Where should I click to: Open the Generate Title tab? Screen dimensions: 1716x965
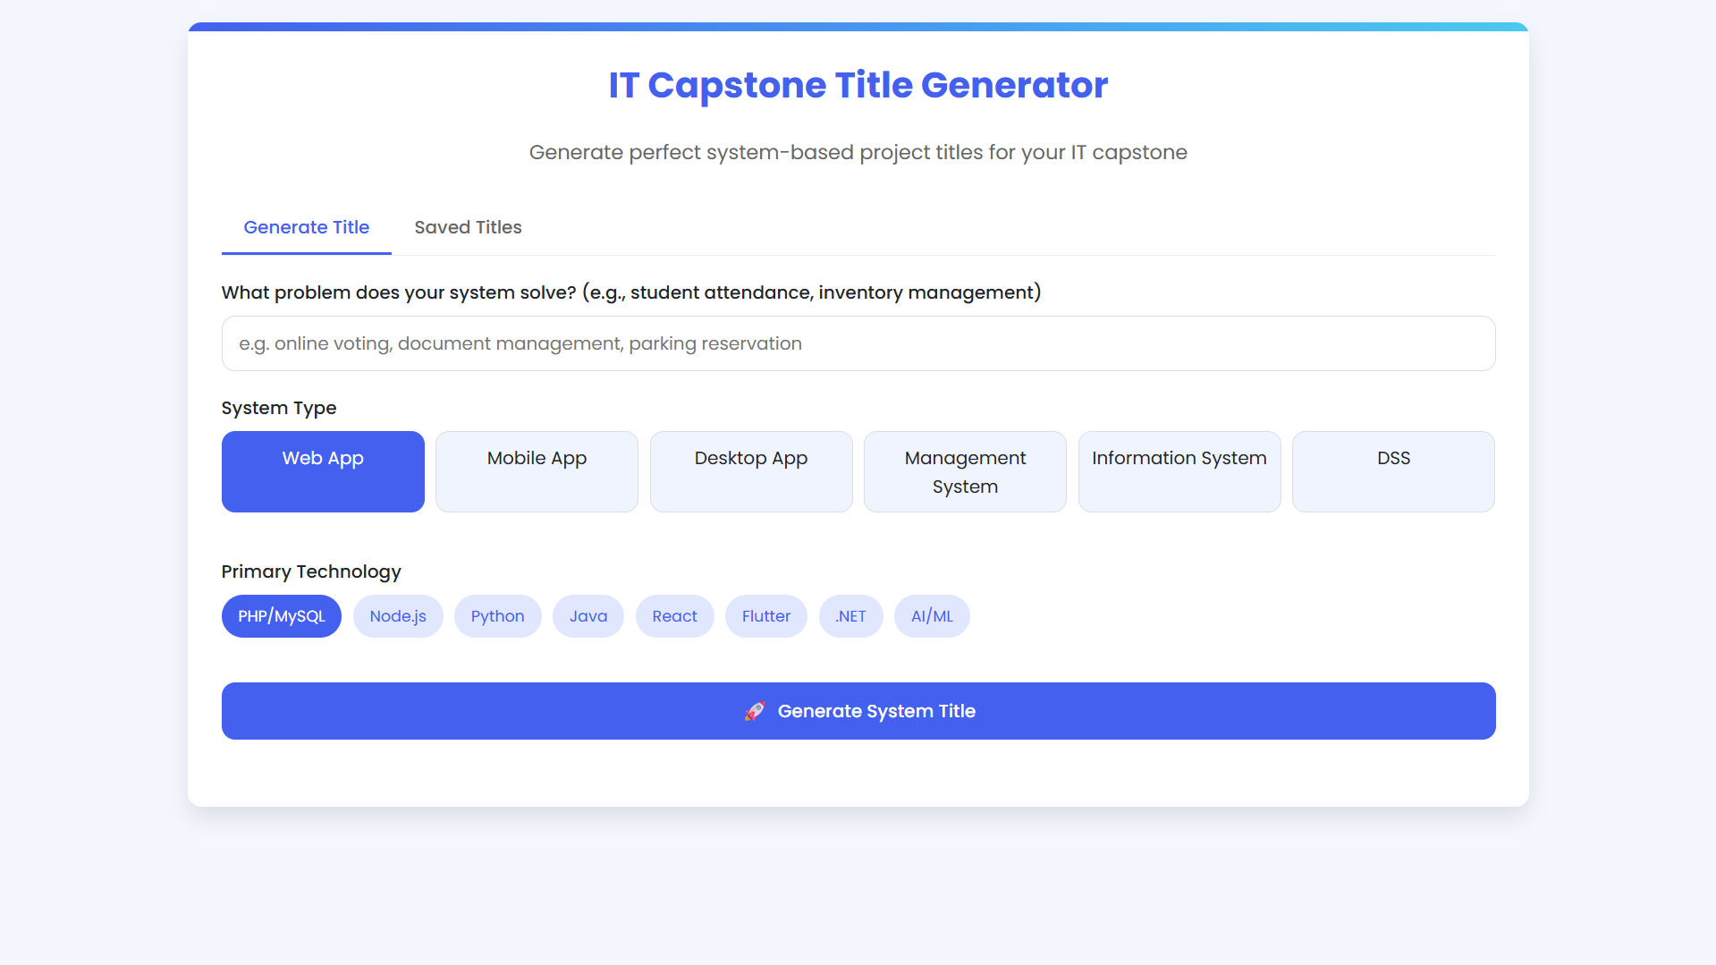[307, 227]
